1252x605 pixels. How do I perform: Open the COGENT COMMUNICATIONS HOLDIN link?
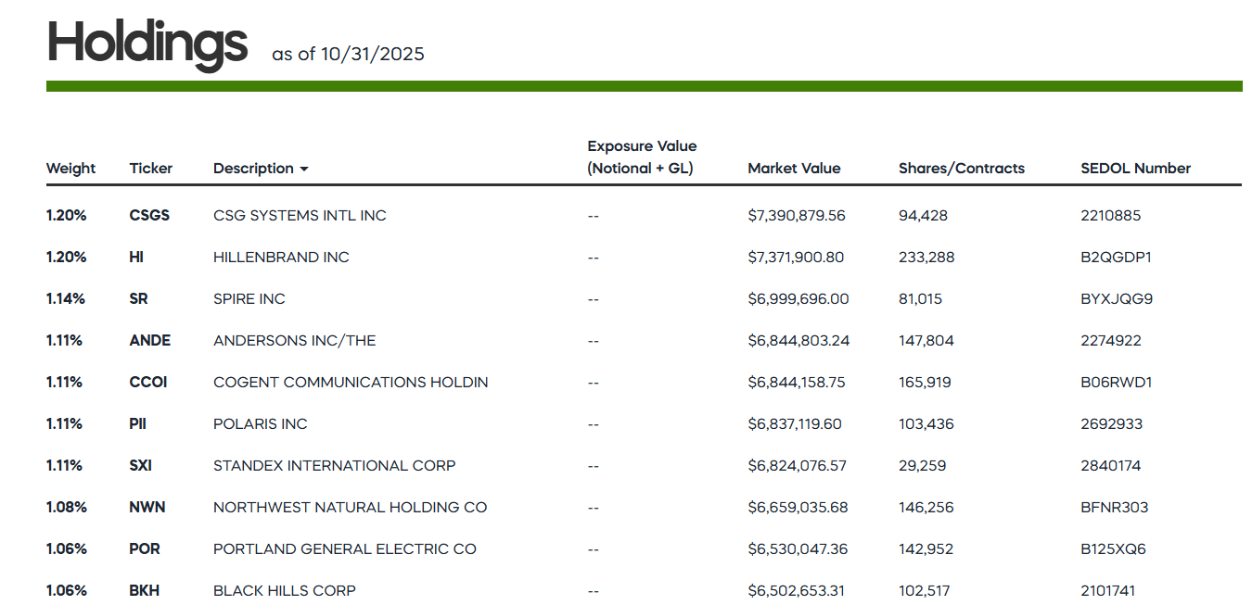pyautogui.click(x=351, y=382)
